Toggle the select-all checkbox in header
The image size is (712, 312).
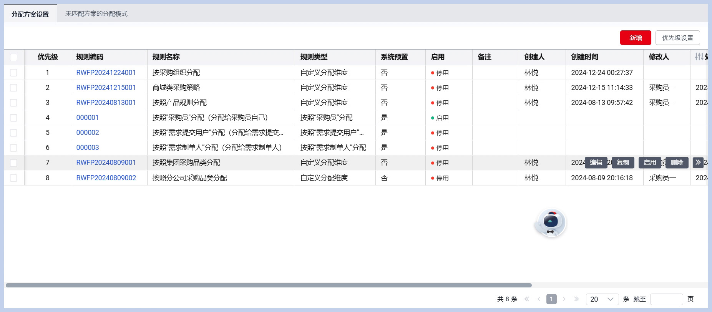14,57
